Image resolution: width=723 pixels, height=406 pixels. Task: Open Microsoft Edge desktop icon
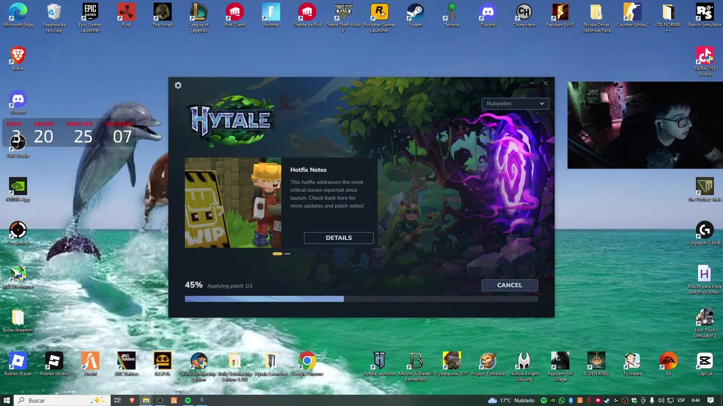pos(18,15)
